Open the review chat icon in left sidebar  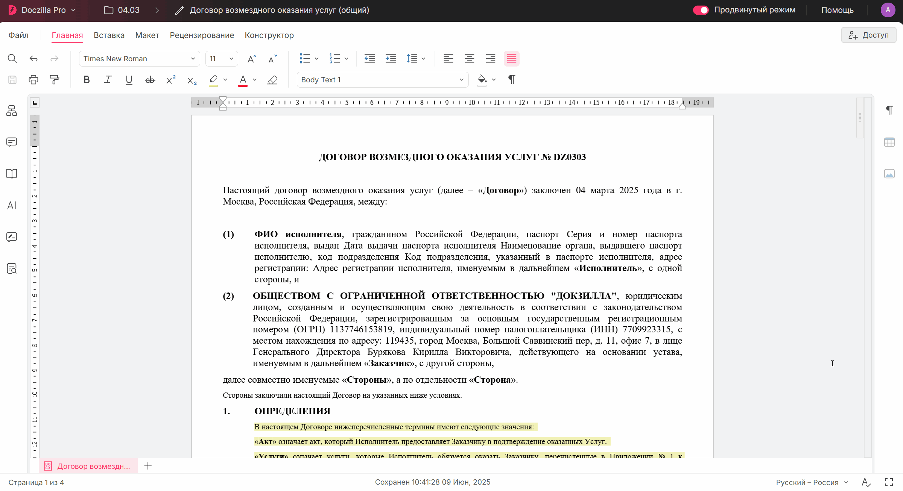coord(12,237)
